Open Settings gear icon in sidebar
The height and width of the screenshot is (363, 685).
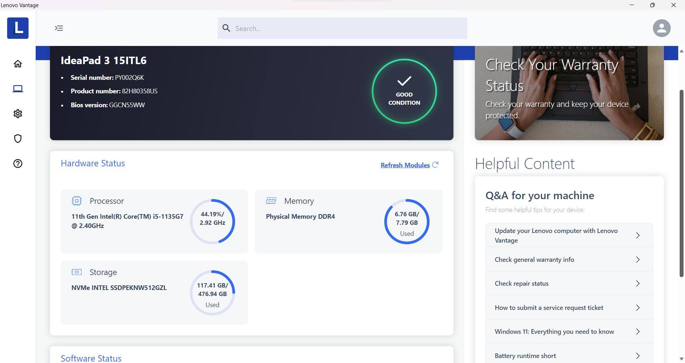point(18,114)
